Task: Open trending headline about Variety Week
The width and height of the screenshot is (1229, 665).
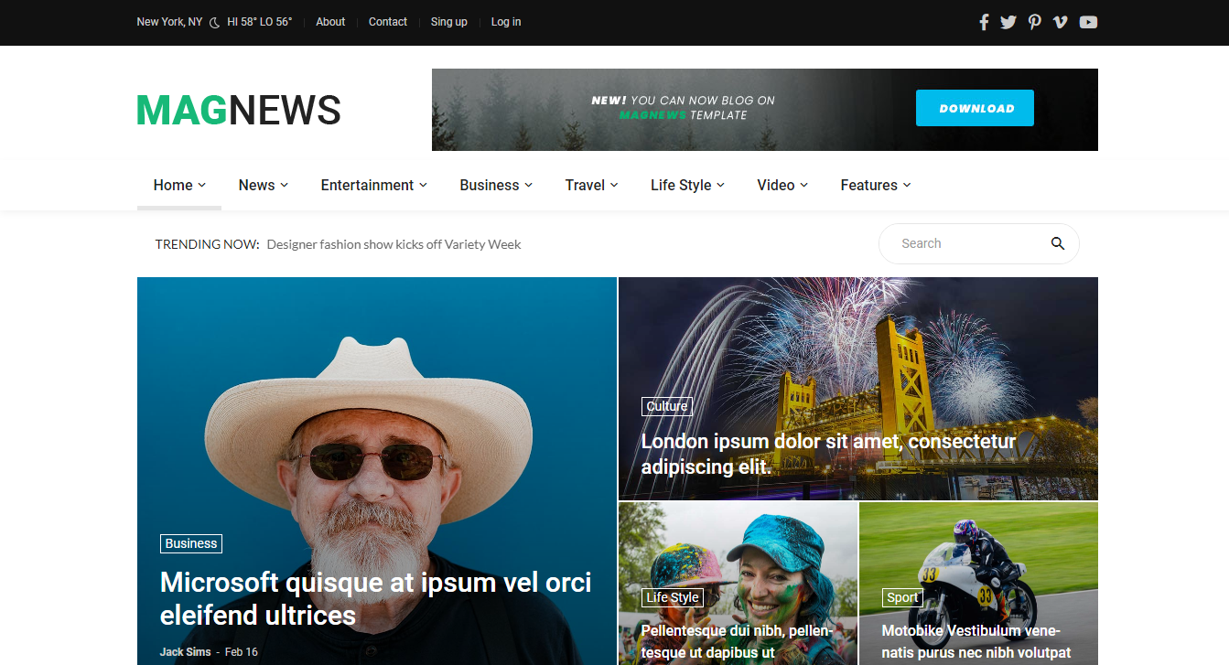Action: tap(393, 244)
